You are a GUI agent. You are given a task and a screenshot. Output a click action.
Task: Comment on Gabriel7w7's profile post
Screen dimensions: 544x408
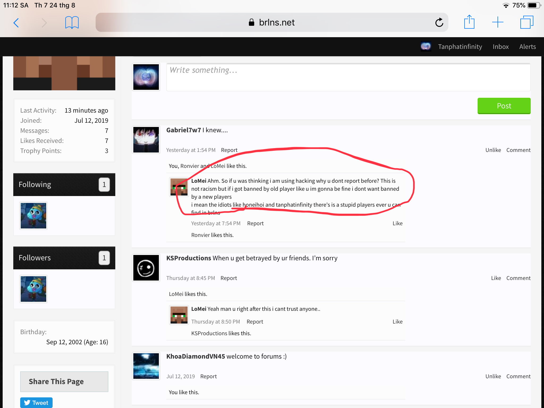click(518, 150)
